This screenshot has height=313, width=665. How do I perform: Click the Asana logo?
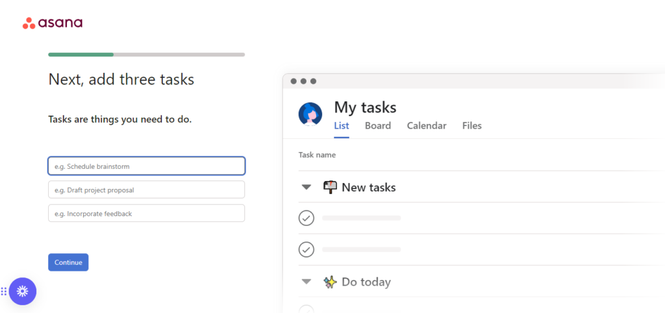tap(53, 23)
